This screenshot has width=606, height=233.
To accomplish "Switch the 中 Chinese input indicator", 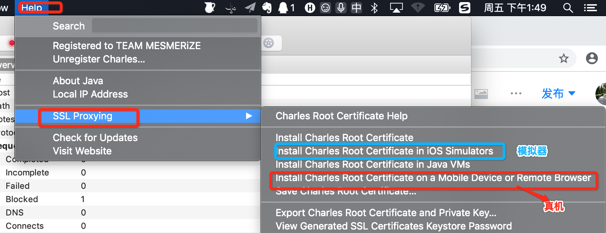I will coord(356,8).
